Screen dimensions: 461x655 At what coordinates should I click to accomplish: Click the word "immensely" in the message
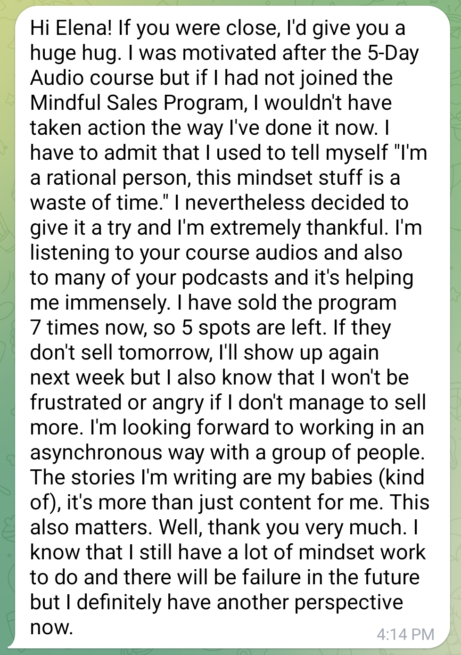click(117, 303)
